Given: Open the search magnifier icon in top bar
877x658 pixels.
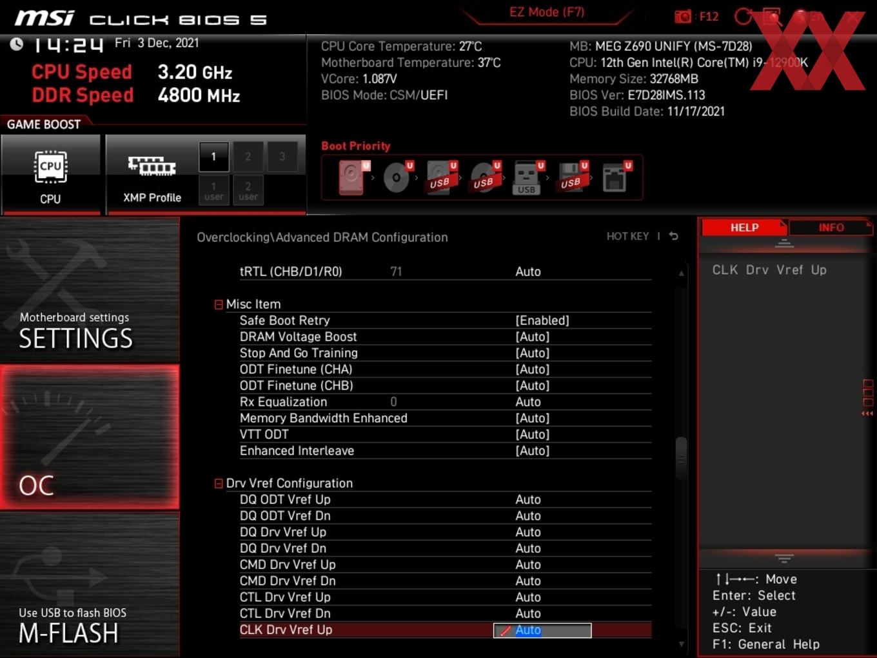Looking at the screenshot, I should click(x=772, y=16).
